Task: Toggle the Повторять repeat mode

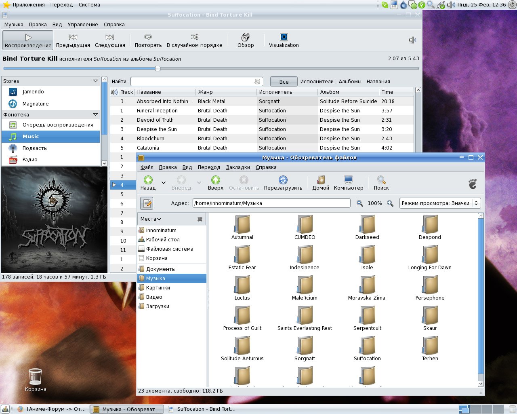Action: tap(148, 40)
